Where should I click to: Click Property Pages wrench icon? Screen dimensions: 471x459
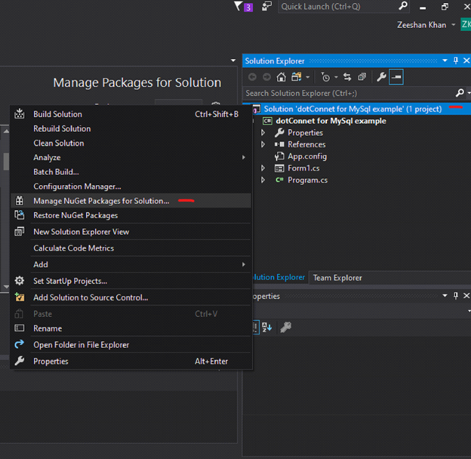(285, 327)
